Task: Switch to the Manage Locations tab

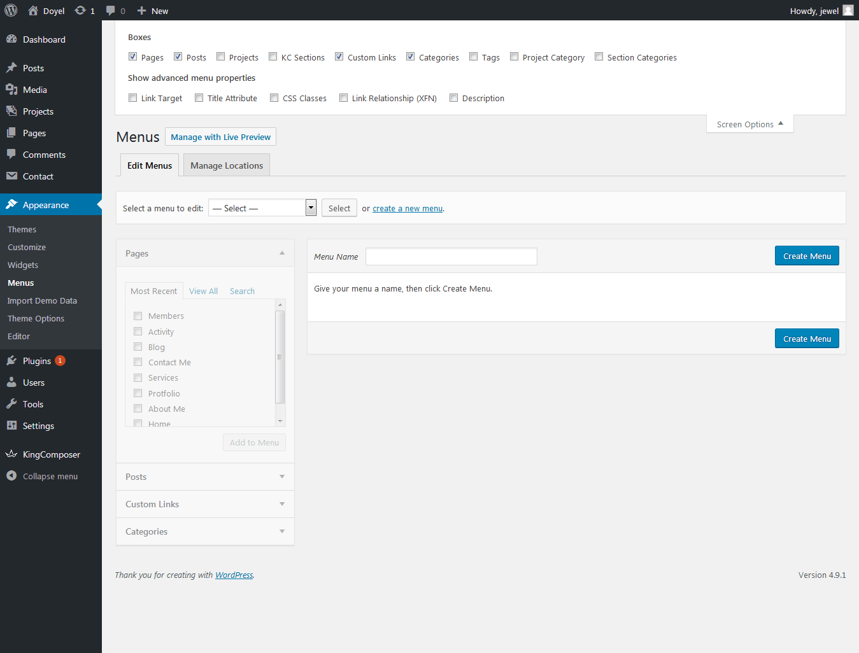Action: 227,165
